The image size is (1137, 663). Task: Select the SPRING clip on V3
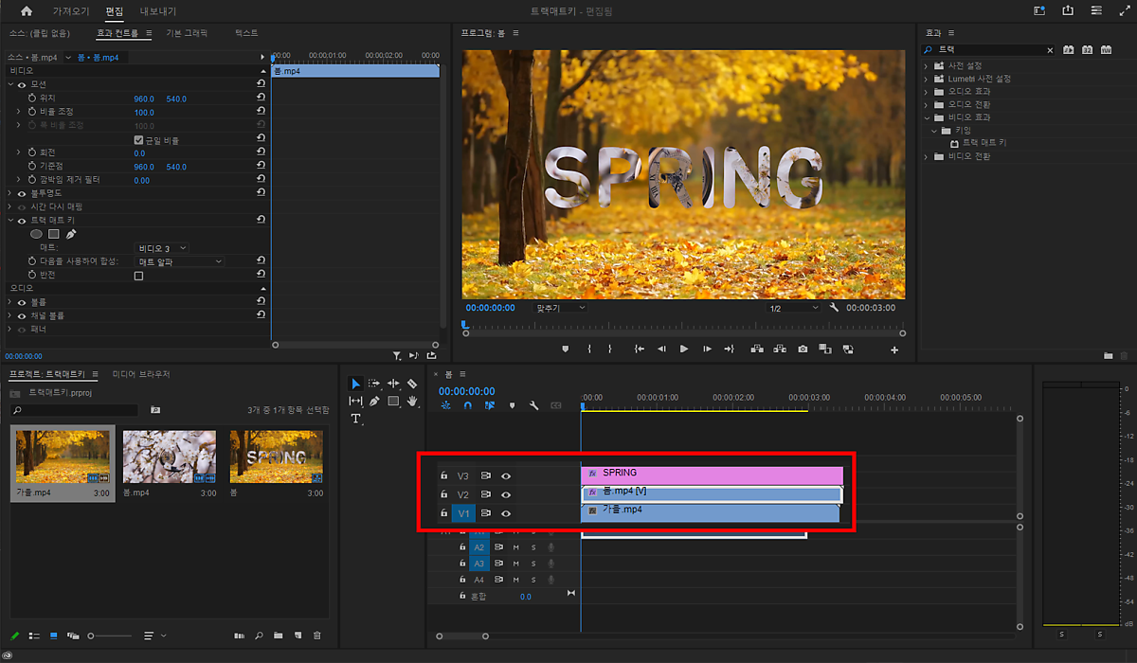[711, 474]
